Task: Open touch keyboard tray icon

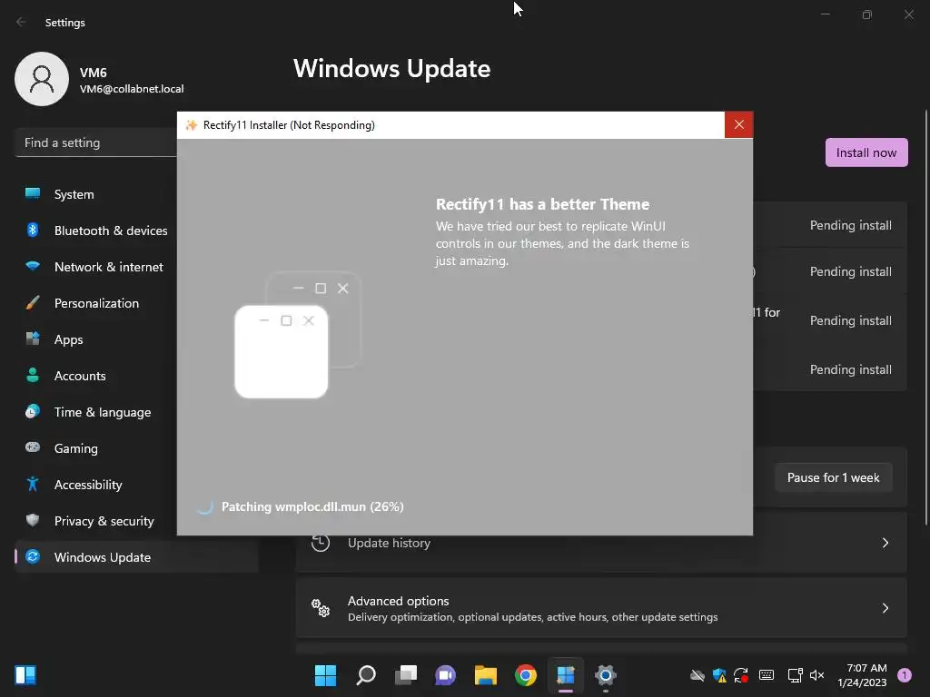Action: [x=767, y=675]
